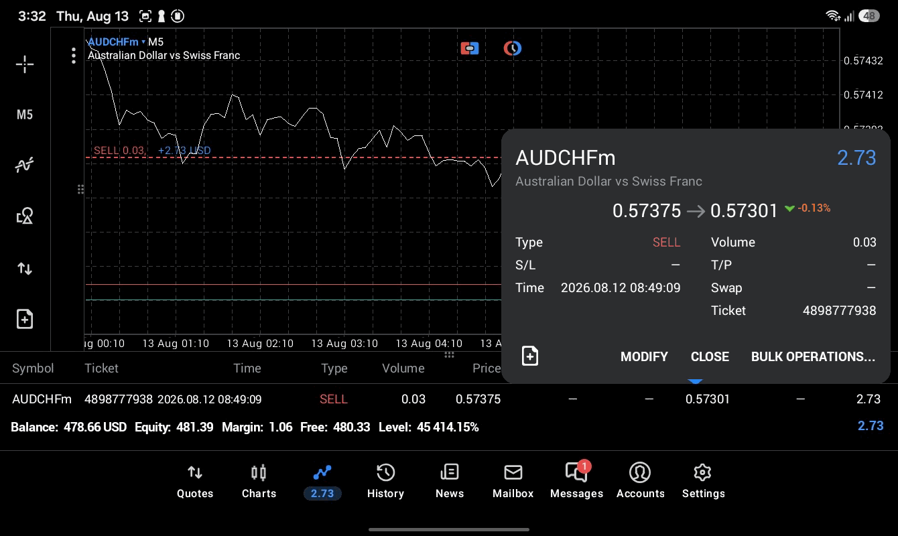898x536 pixels.
Task: Open the News tab
Action: 450,482
